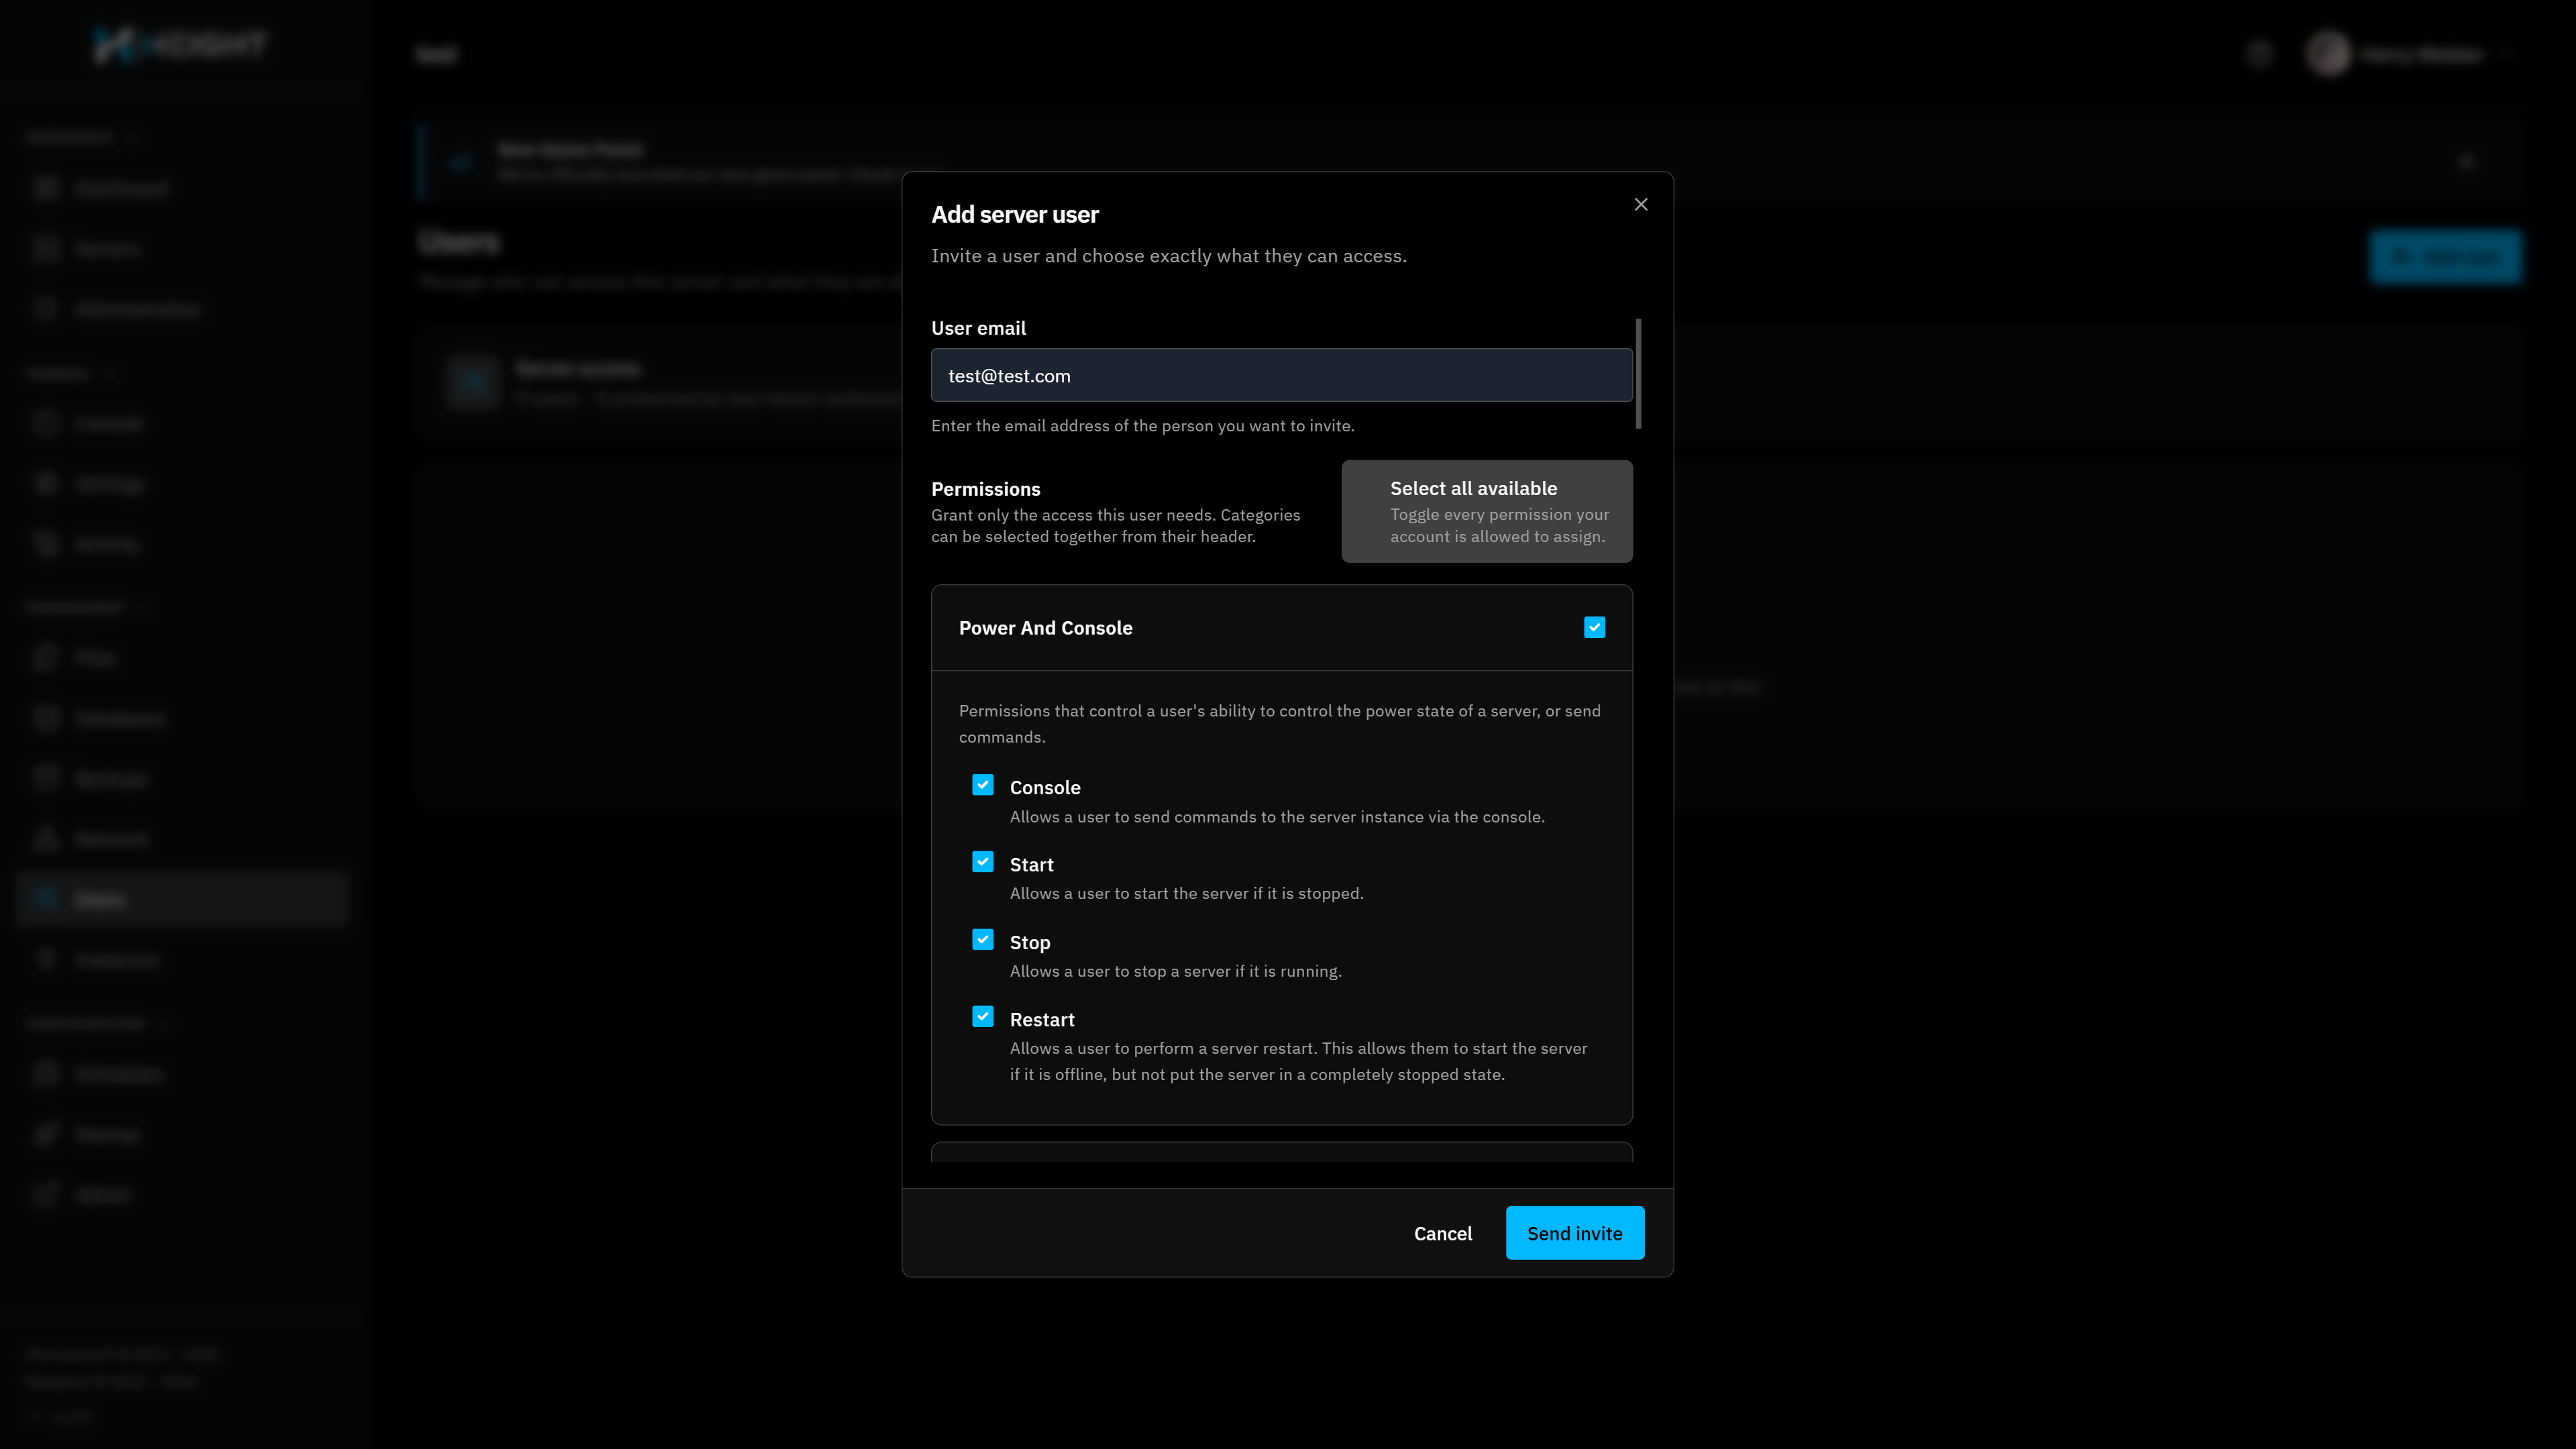Click "Allows a user to stop a server" description
This screenshot has height=1449, width=2576.
(x=1175, y=971)
